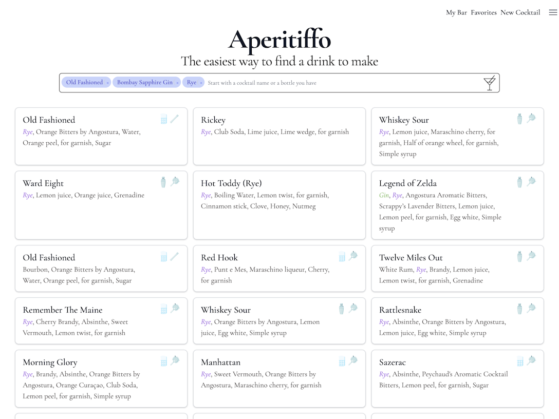
Task: Open the Rickey cocktail card
Action: coord(279,136)
